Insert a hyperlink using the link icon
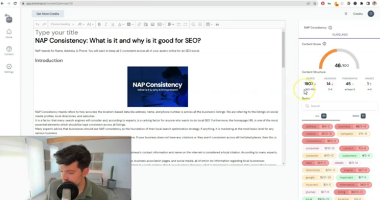This screenshot has width=380, height=200. pyautogui.click(x=139, y=24)
